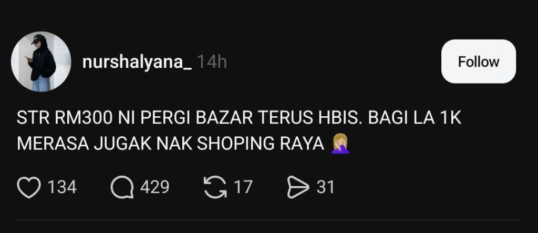Click the MERASA JUGAK phrase
Image resolution: width=538 pixels, height=233 pixels.
point(84,144)
